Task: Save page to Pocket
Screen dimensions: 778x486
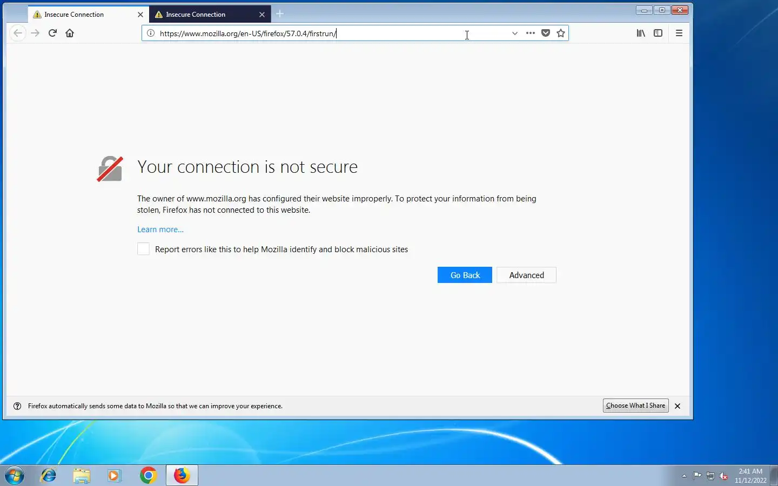Action: (546, 33)
